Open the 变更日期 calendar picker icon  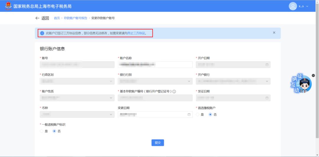click(189, 115)
